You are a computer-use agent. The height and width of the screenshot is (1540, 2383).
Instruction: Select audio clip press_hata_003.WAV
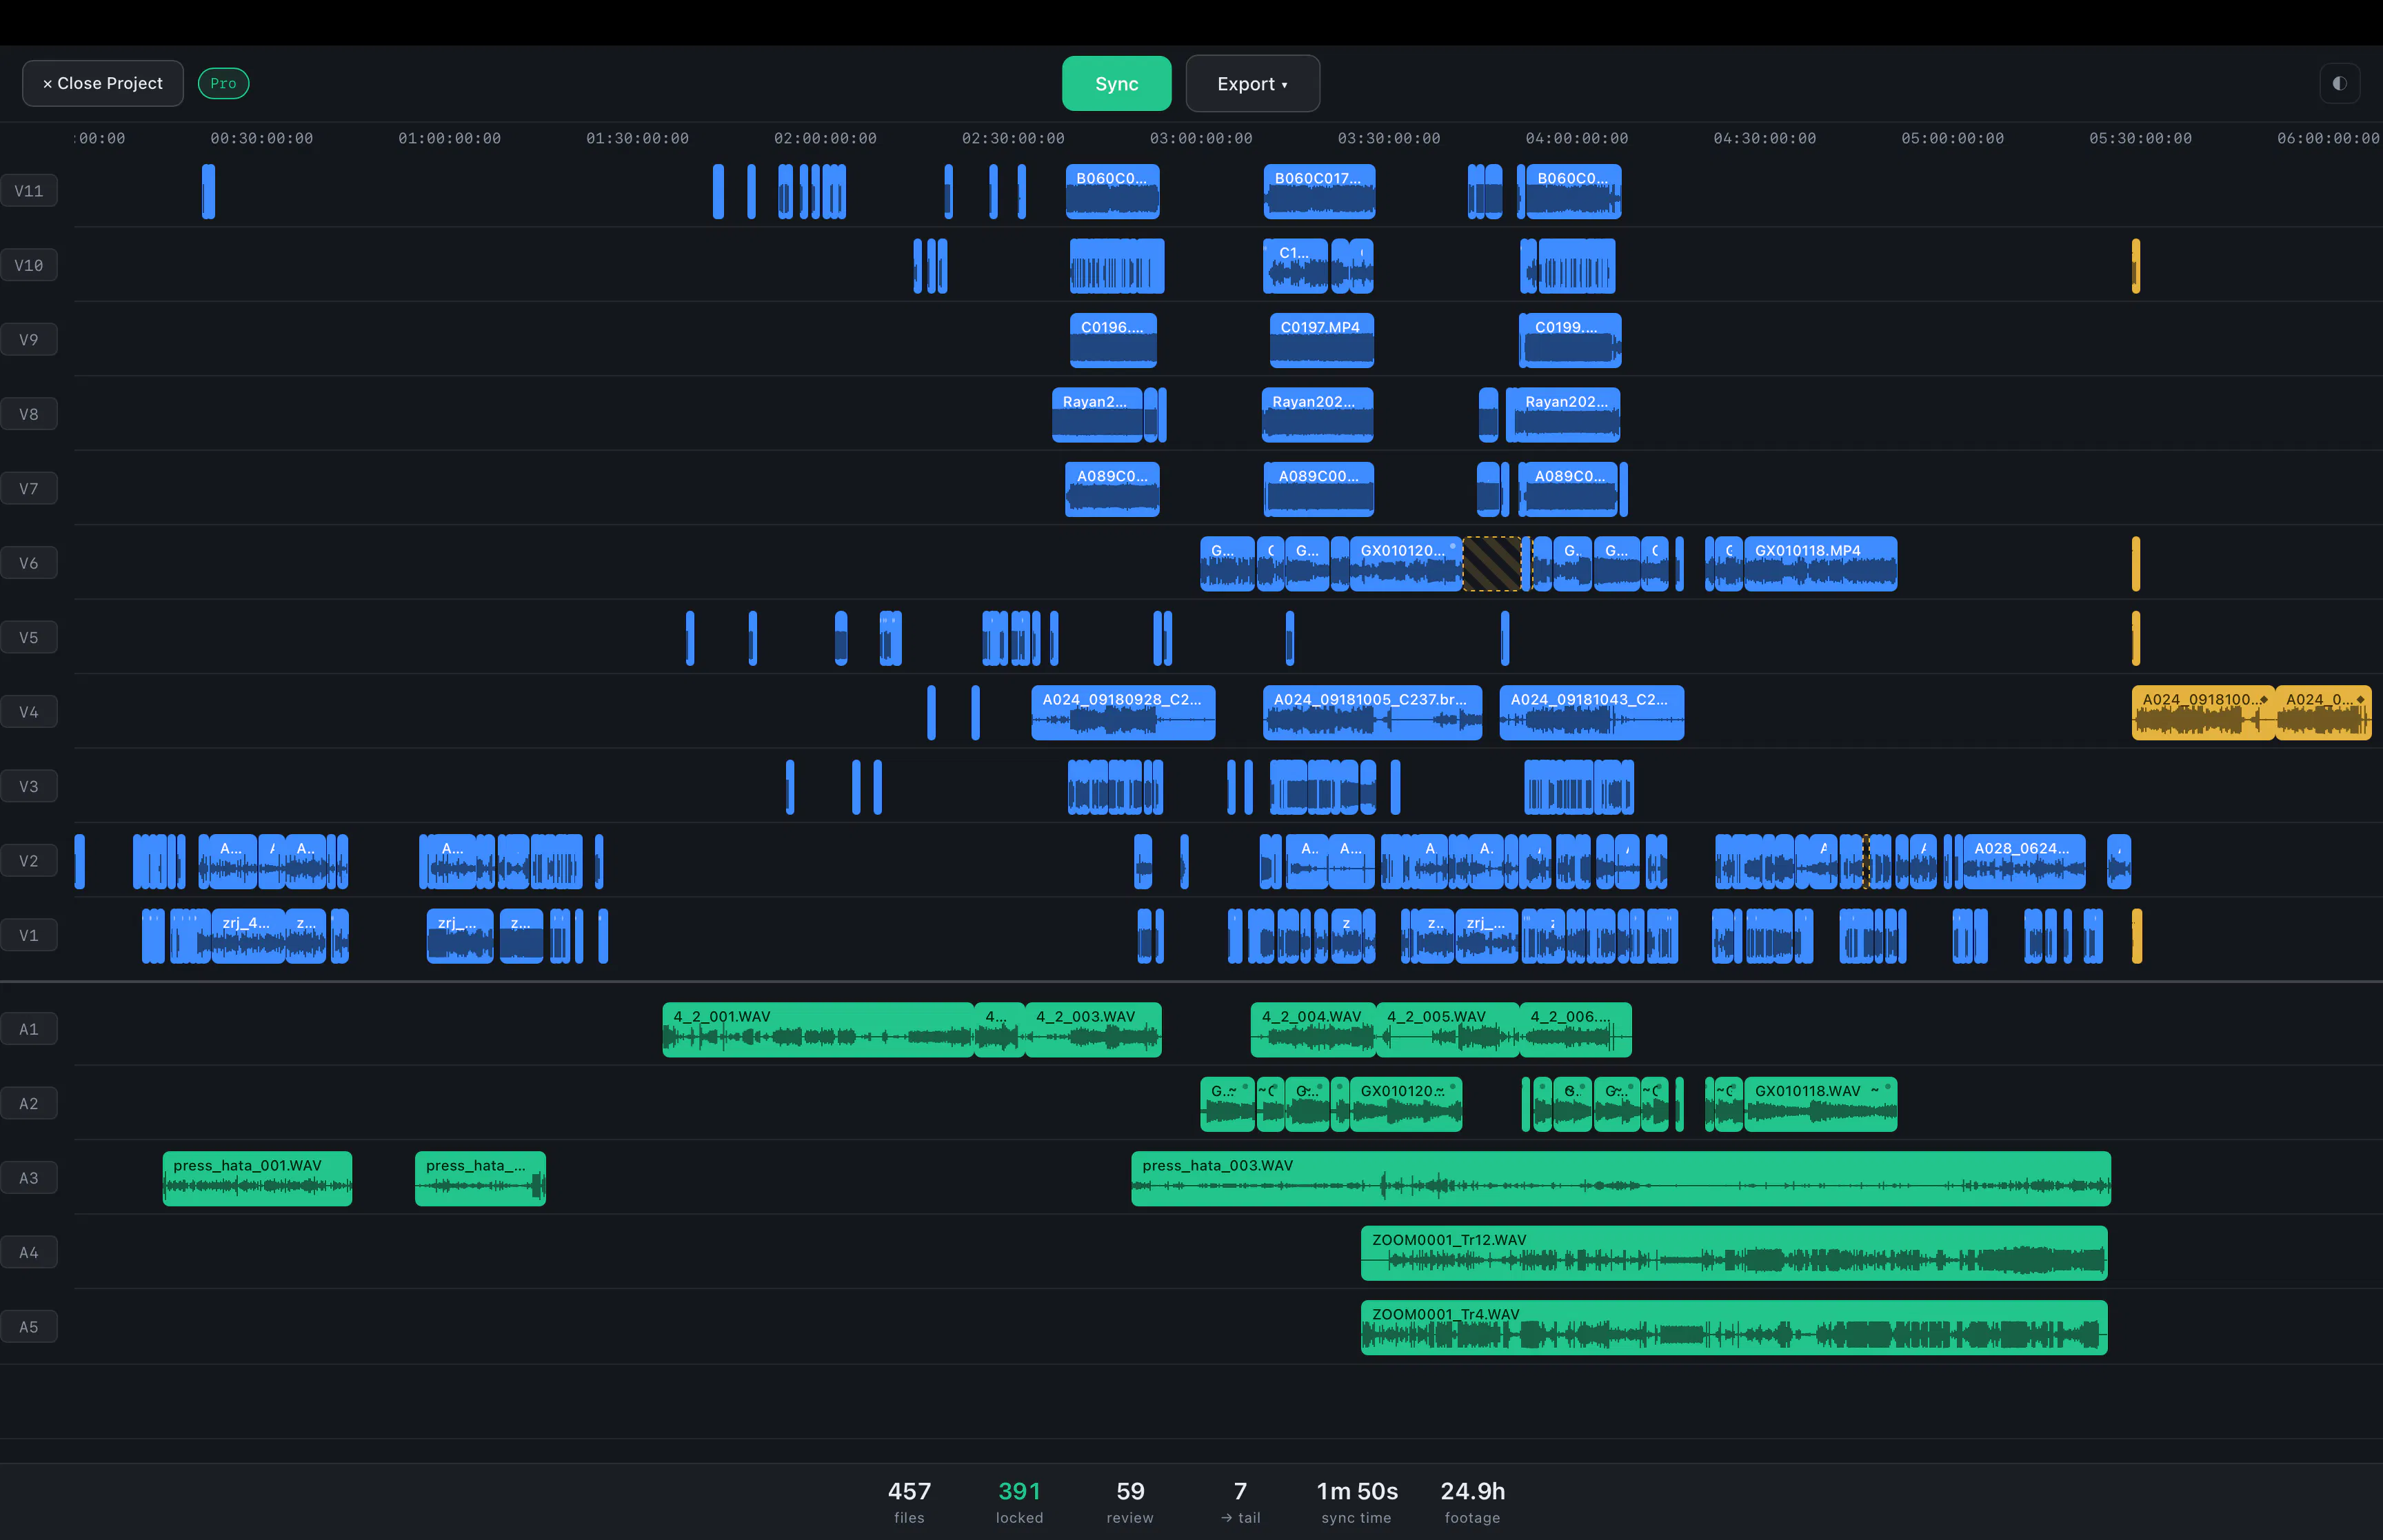(1620, 1178)
